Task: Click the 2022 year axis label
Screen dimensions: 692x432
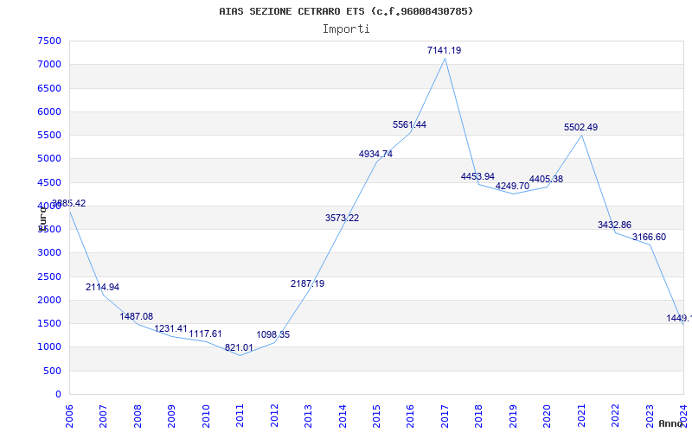Action: [x=615, y=416]
